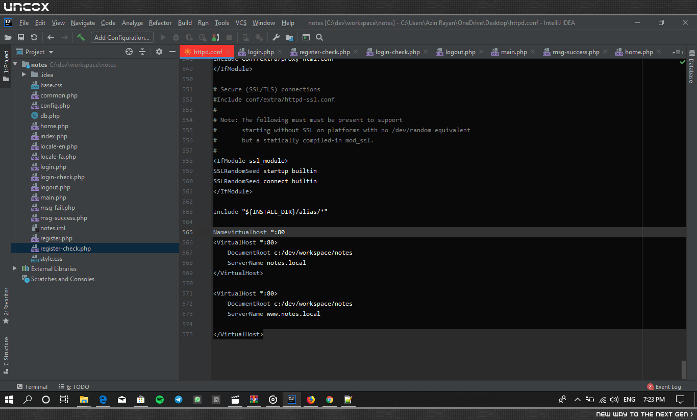Switch to the logout.php tab
The image size is (697, 420).
click(460, 52)
